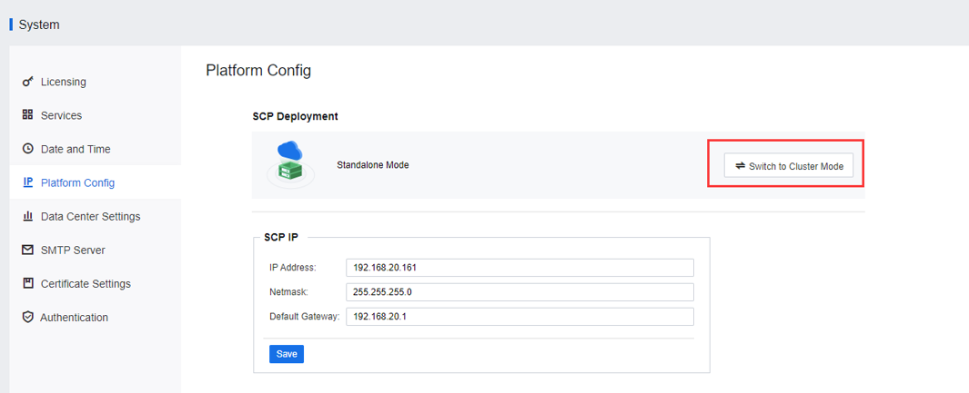Viewport: 969px width, 393px height.
Task: Click the Default Gateway input field
Action: click(520, 317)
